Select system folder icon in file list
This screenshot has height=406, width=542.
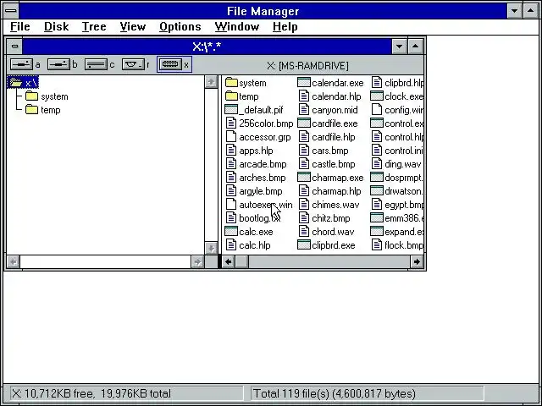tap(231, 83)
